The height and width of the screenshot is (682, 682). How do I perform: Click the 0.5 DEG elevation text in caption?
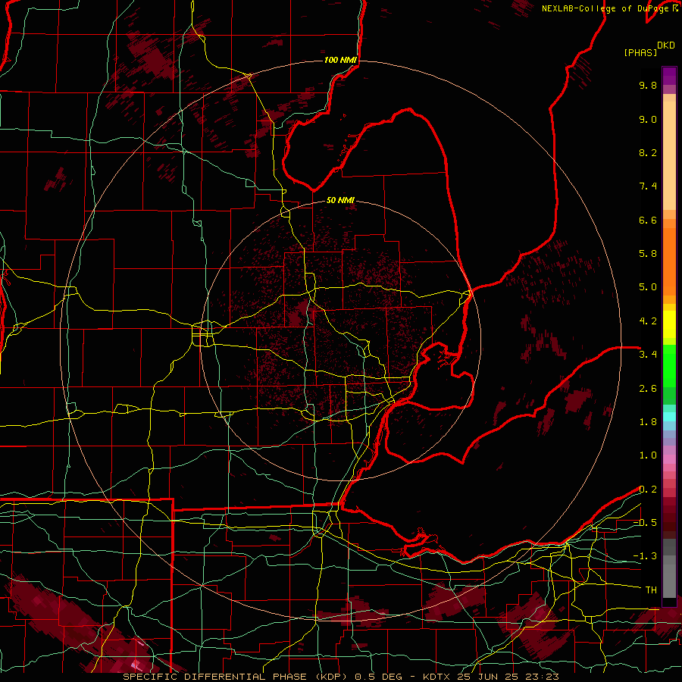(378, 677)
